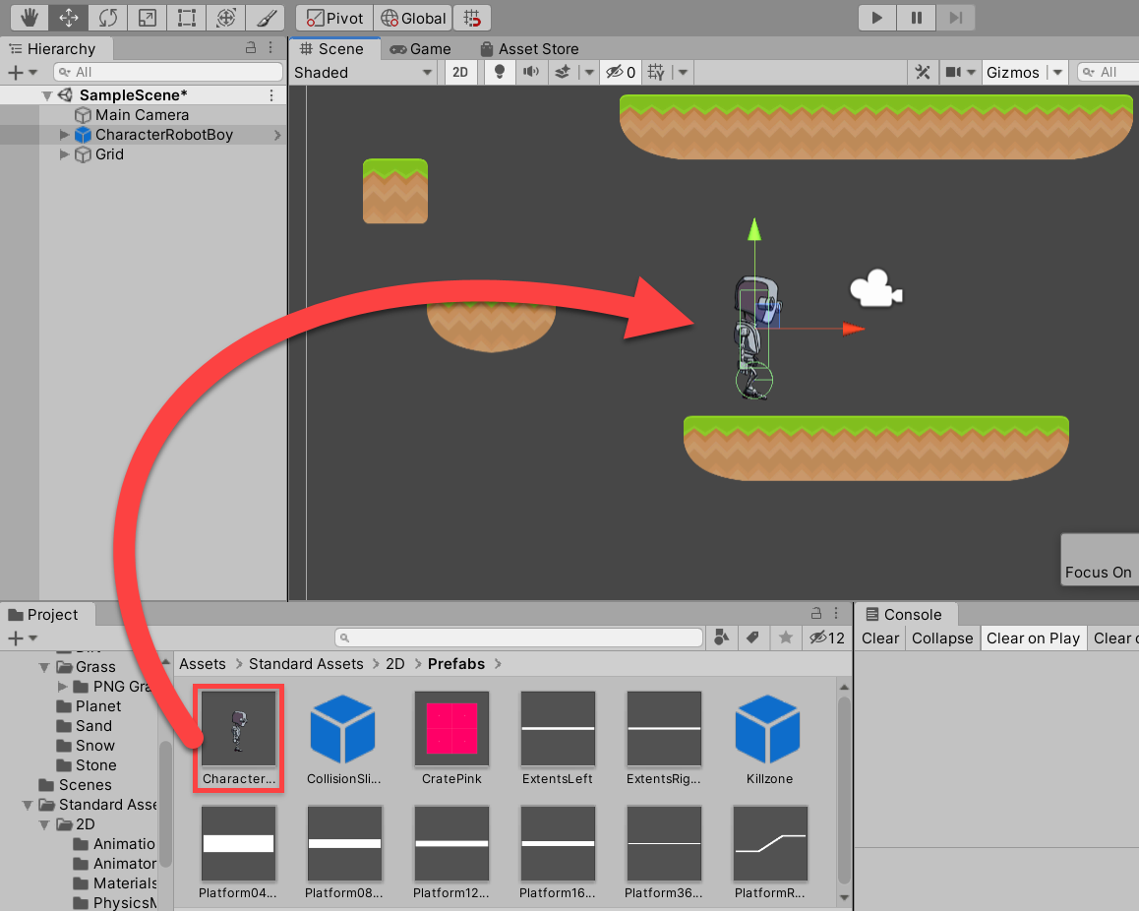The height and width of the screenshot is (911, 1139).
Task: Toggle hidden packages visibility in Project
Action: point(826,638)
